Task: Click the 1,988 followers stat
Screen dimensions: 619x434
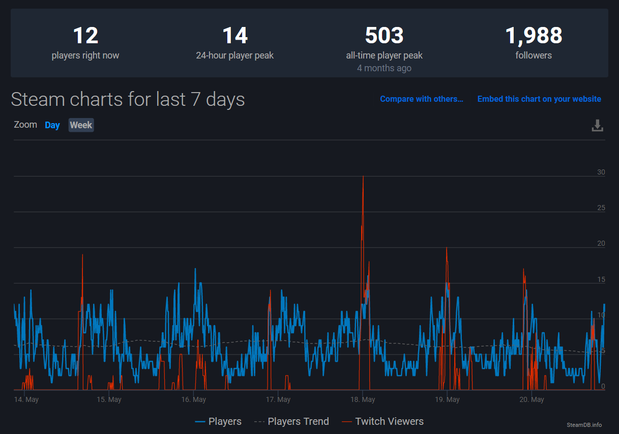Action: coord(534,43)
